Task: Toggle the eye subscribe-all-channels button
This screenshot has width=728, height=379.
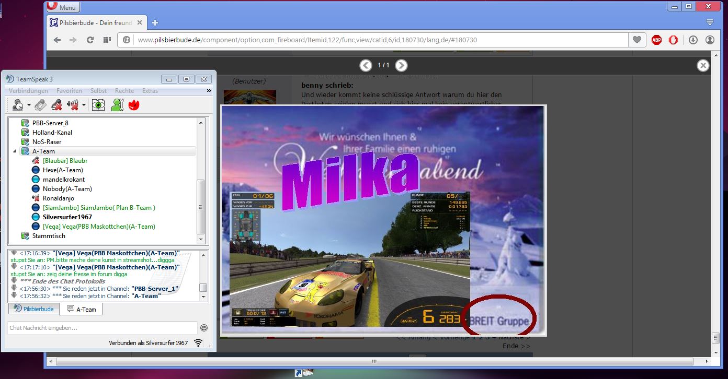Action: coord(98,105)
